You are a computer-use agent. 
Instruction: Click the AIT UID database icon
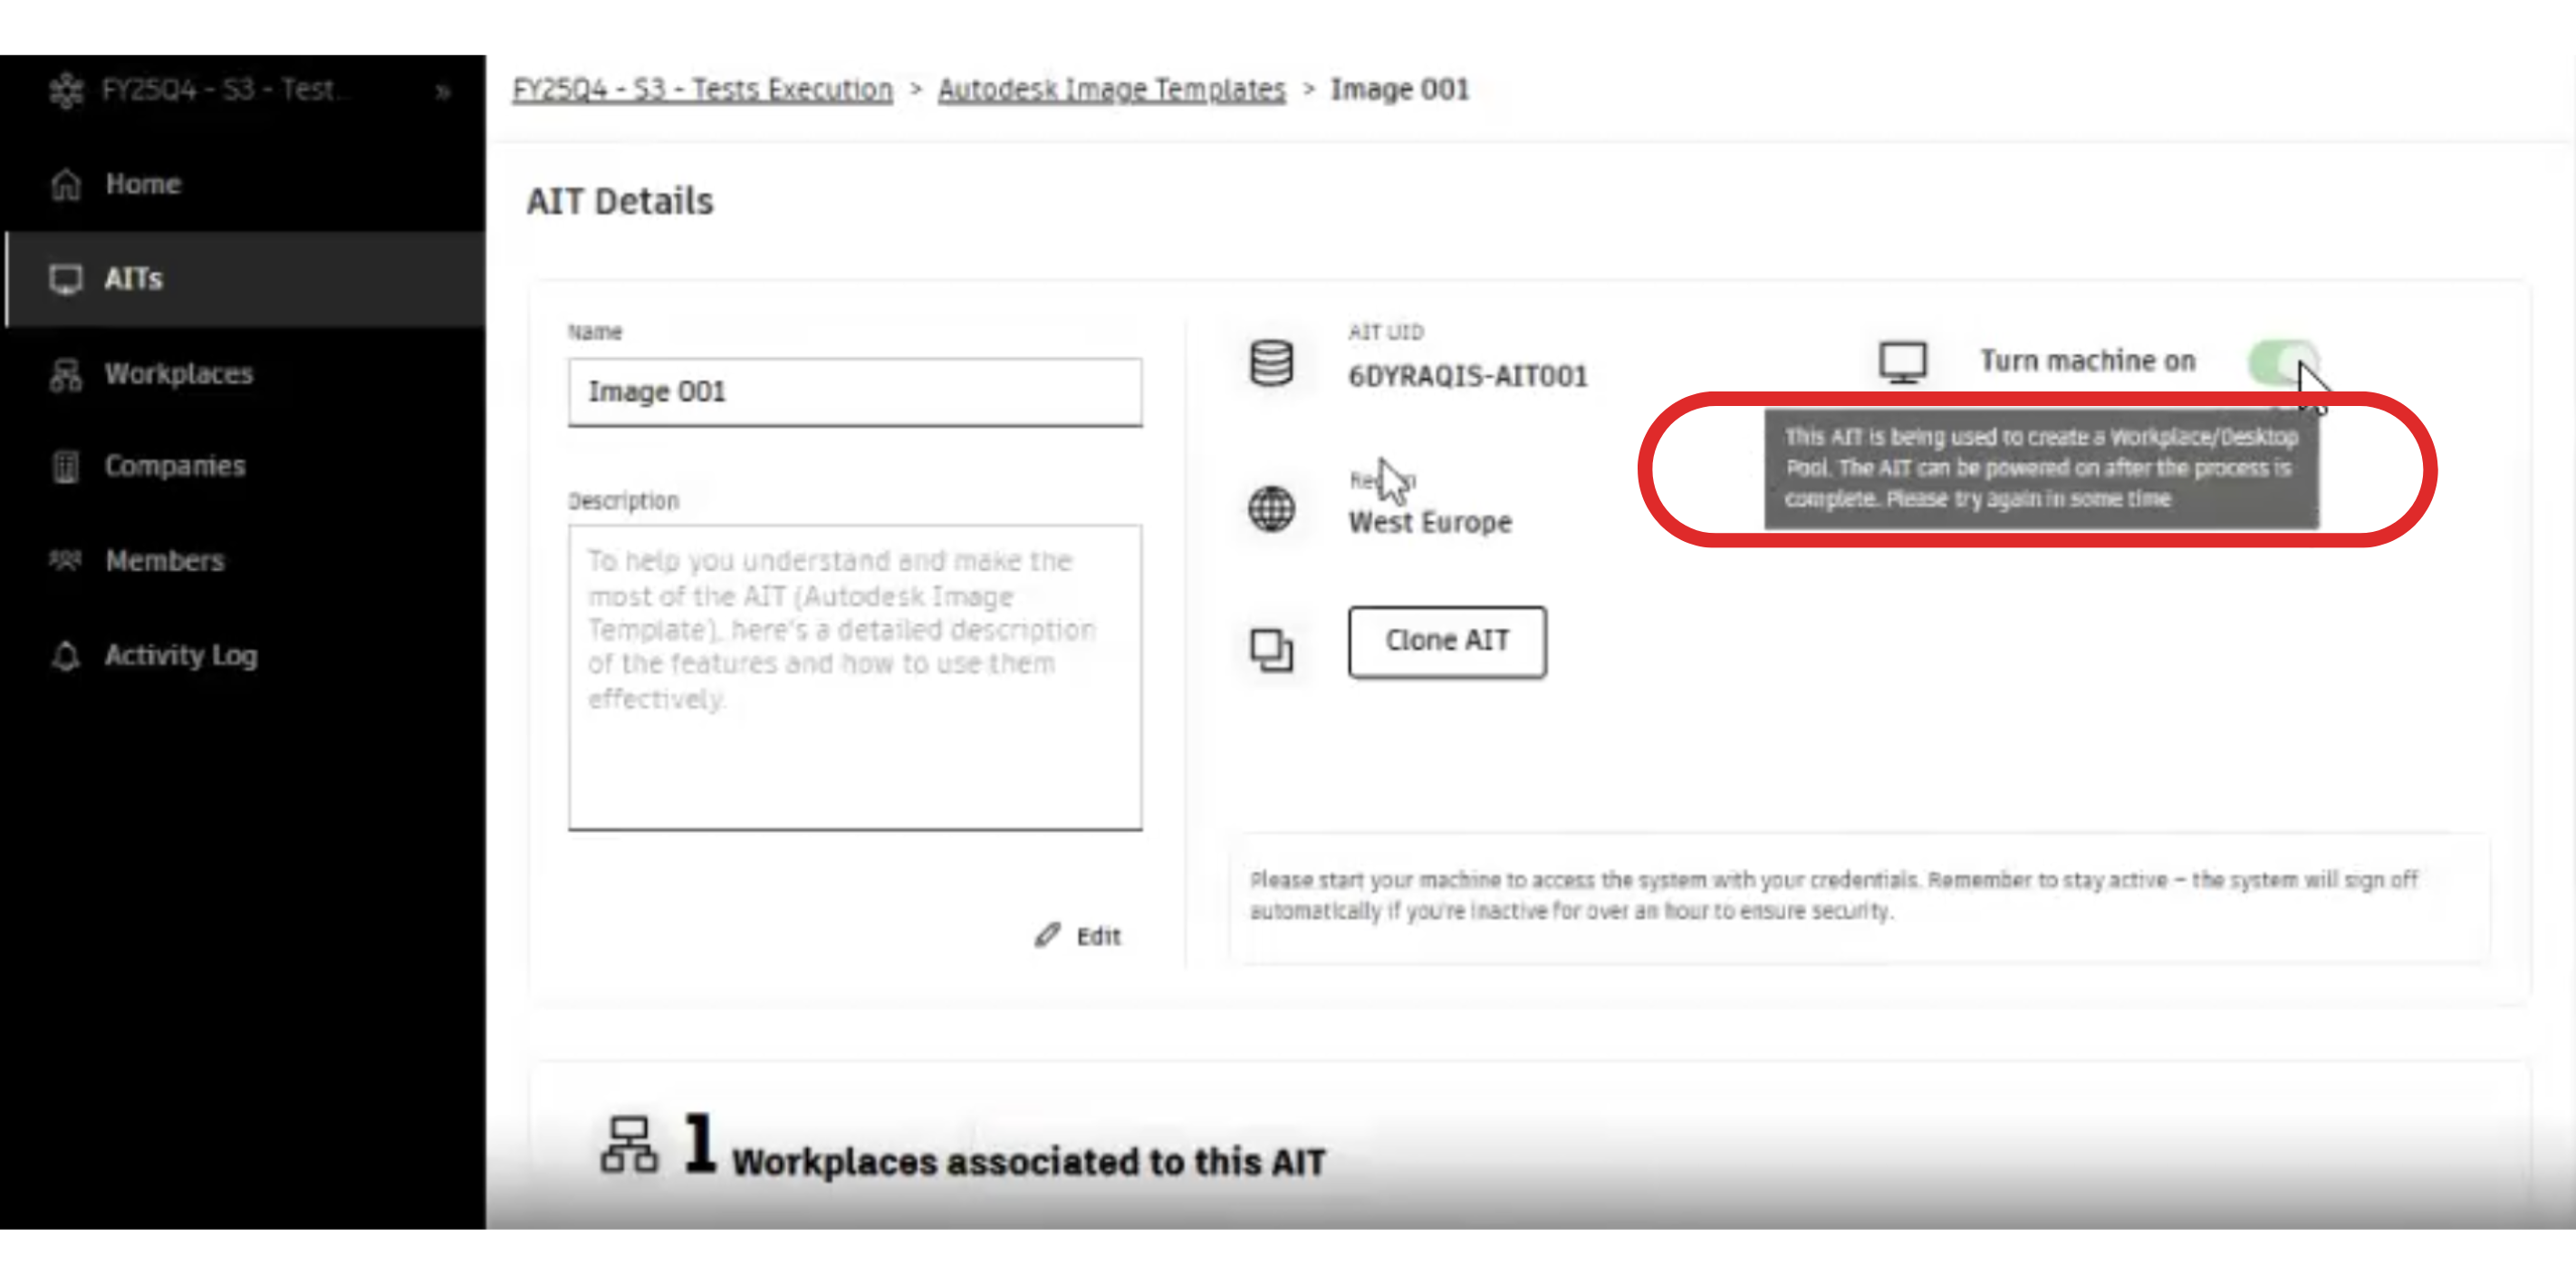pyautogui.click(x=1271, y=362)
